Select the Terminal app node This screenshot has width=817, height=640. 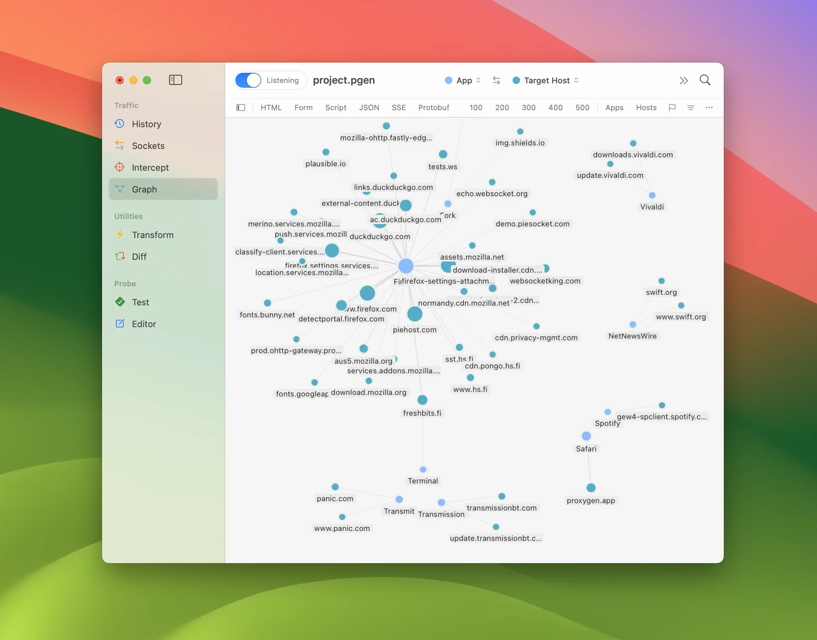(x=423, y=470)
